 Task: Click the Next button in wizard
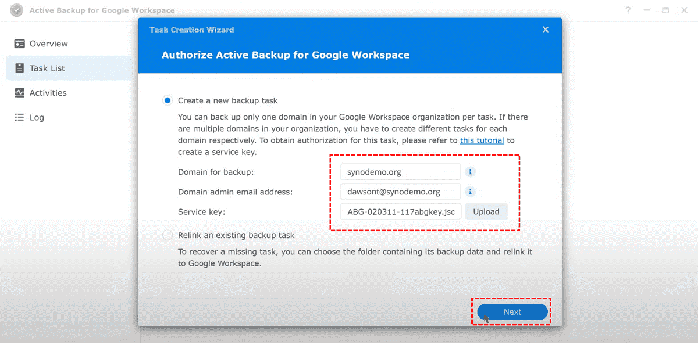click(512, 312)
